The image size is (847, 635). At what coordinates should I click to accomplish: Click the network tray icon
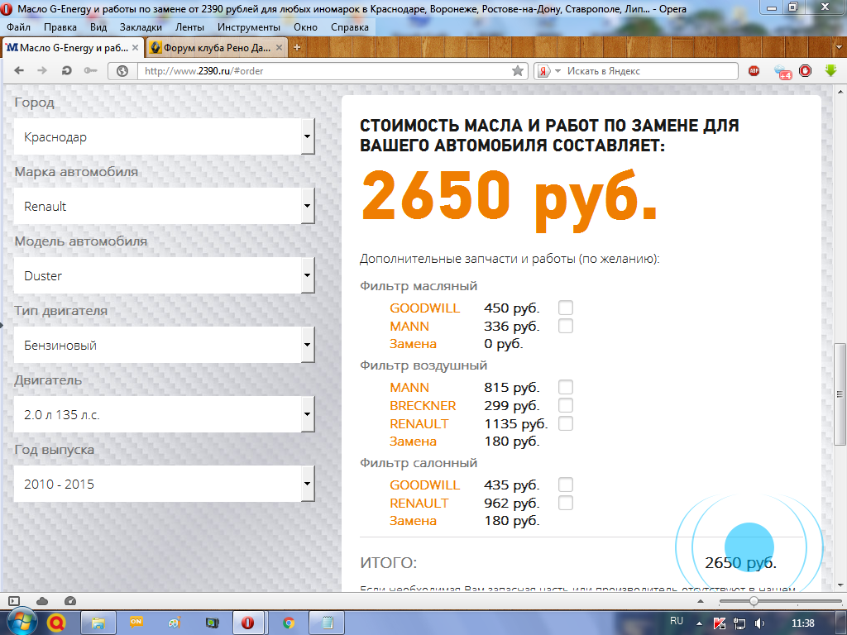[x=739, y=623]
